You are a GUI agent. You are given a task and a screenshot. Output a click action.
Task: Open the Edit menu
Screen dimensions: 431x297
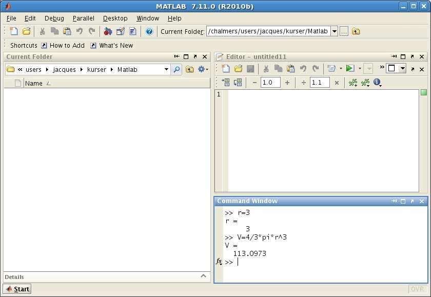coord(30,18)
